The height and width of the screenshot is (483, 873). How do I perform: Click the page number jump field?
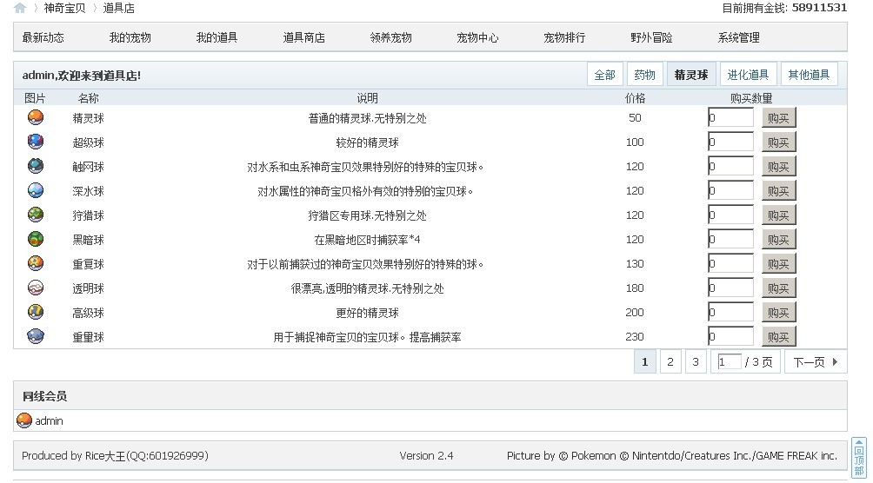[730, 361]
